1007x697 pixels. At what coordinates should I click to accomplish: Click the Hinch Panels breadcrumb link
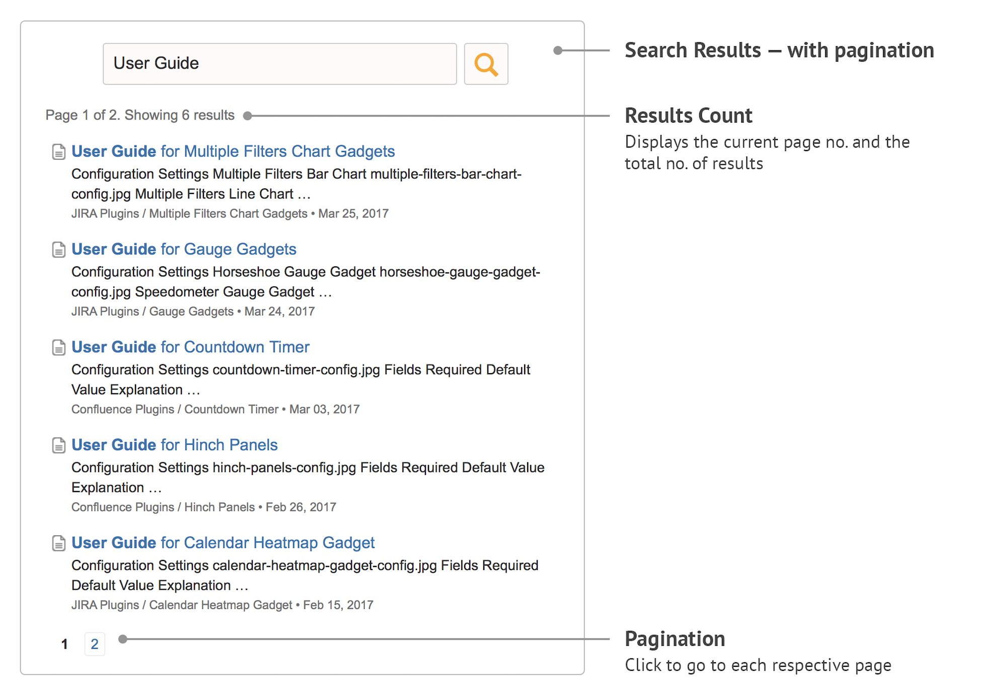tap(219, 507)
